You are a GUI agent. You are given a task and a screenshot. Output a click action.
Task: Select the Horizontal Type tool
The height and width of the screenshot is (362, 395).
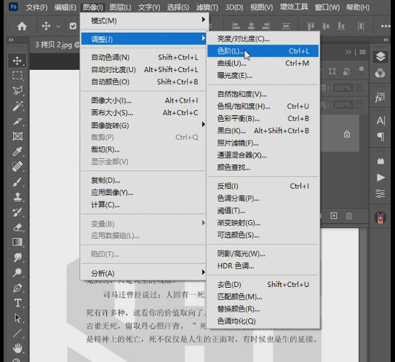[x=17, y=303]
